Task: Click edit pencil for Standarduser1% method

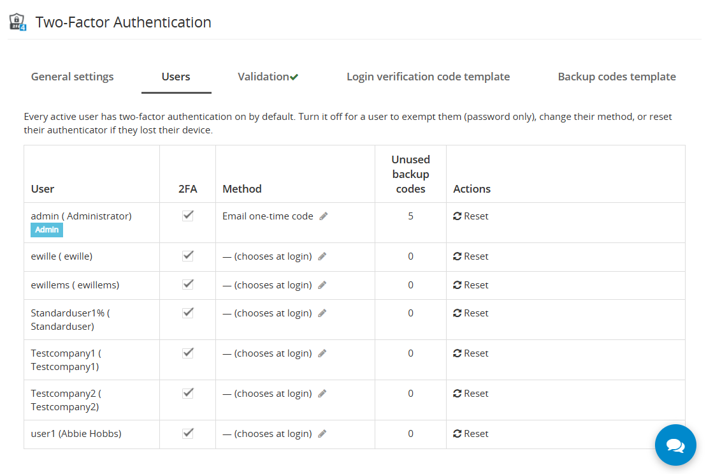Action: pyautogui.click(x=322, y=313)
